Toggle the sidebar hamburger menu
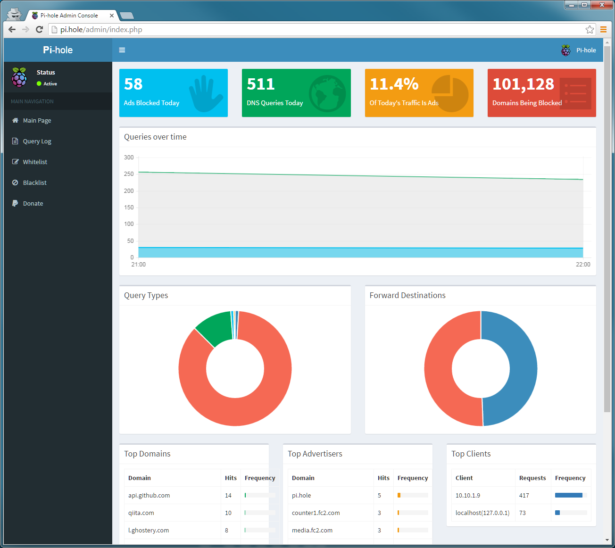This screenshot has height=548, width=615. 122,50
